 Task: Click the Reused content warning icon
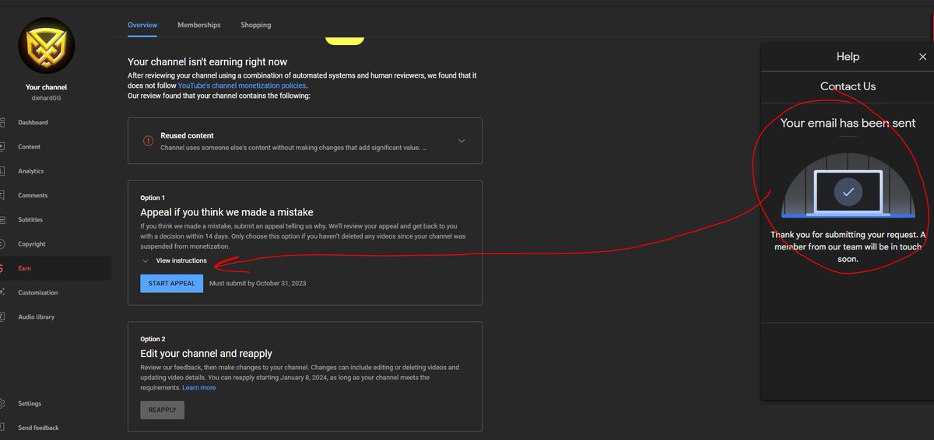148,141
